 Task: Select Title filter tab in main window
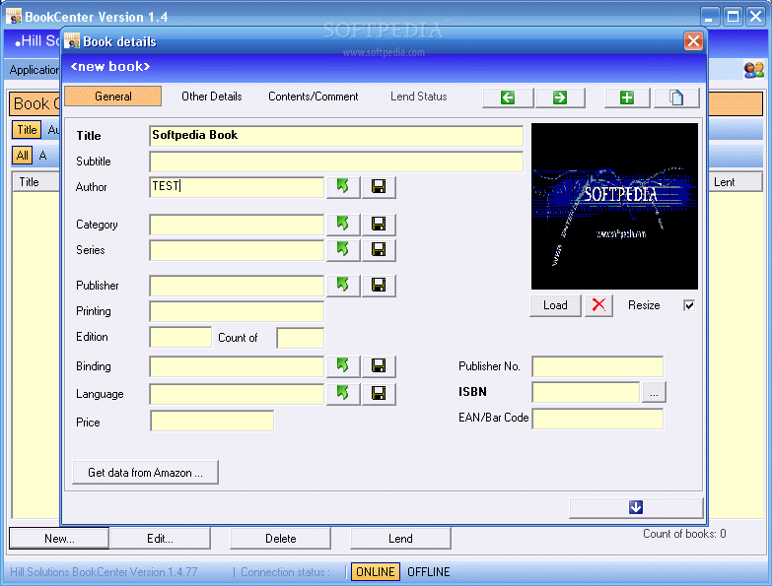(x=27, y=130)
